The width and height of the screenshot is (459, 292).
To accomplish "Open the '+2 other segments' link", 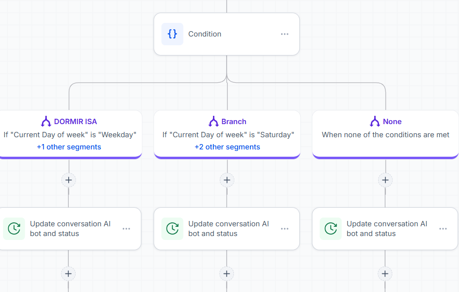I will (x=227, y=147).
